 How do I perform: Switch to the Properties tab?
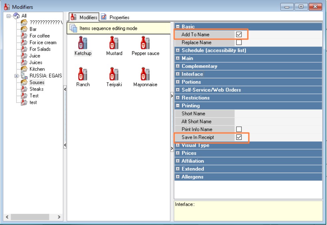115,17
